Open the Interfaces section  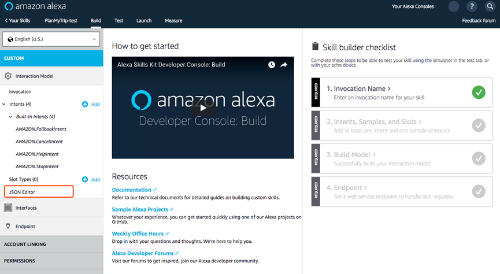click(51, 208)
